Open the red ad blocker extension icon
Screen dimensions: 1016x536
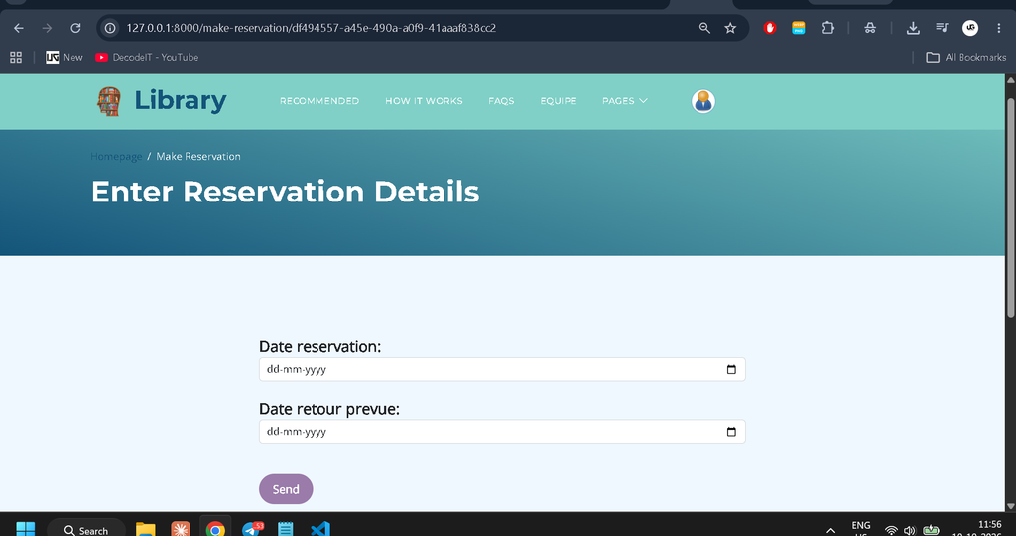770,28
